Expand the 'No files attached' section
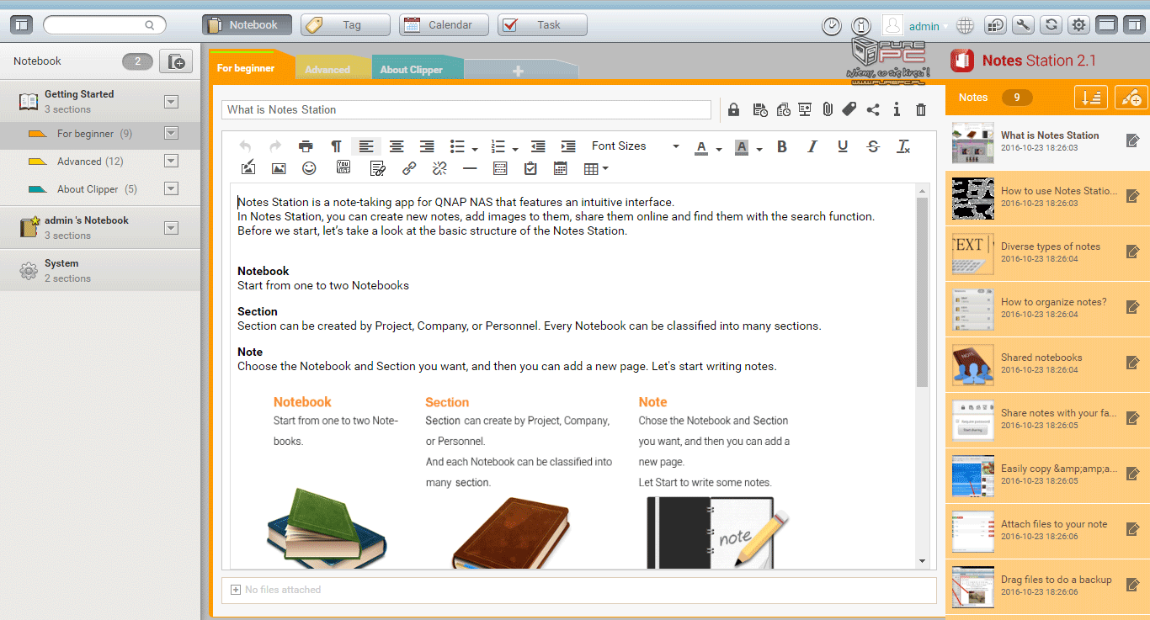1150x620 pixels. [x=235, y=590]
